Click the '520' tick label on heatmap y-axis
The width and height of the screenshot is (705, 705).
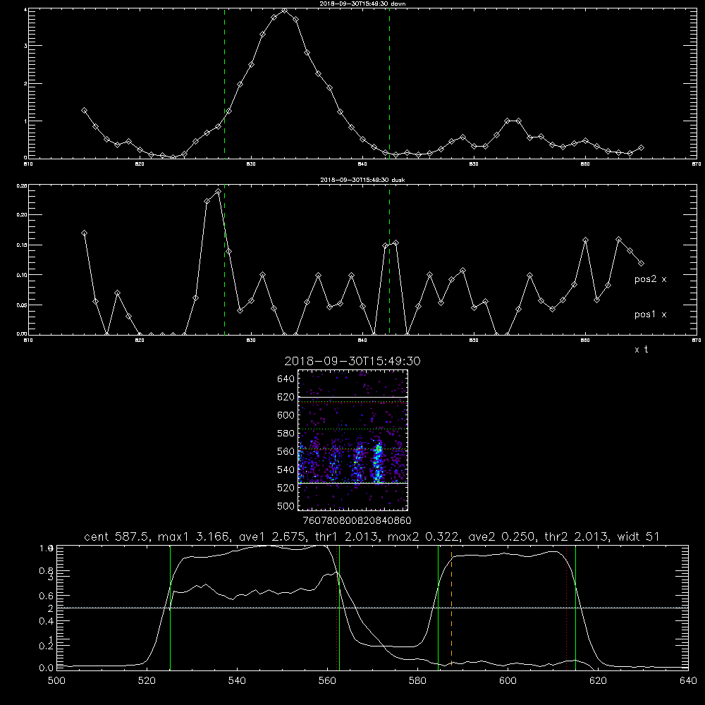(286, 488)
